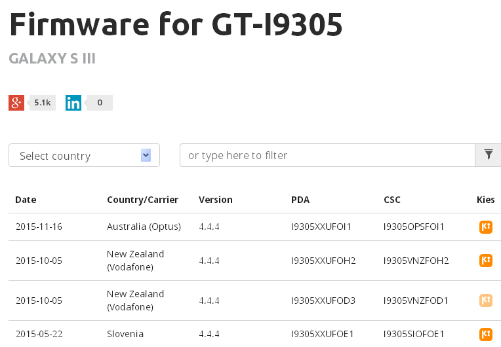Sort table by Date column header
The image size is (501, 347).
pyautogui.click(x=26, y=200)
